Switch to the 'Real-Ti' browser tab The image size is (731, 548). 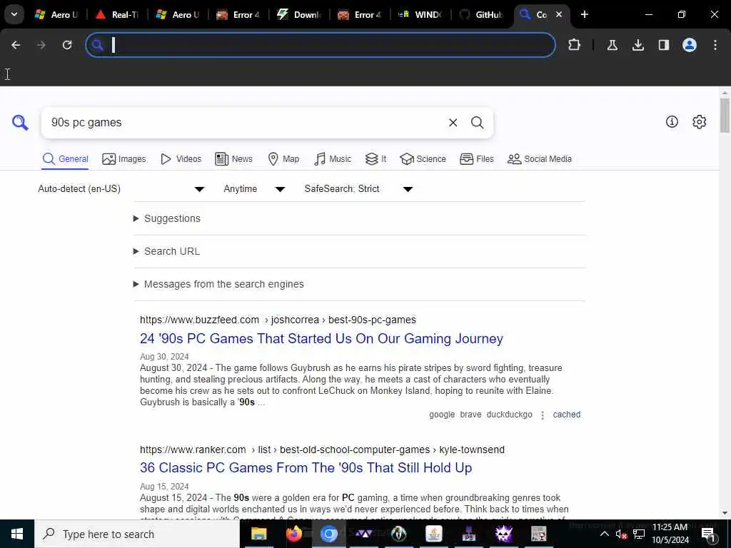point(116,14)
